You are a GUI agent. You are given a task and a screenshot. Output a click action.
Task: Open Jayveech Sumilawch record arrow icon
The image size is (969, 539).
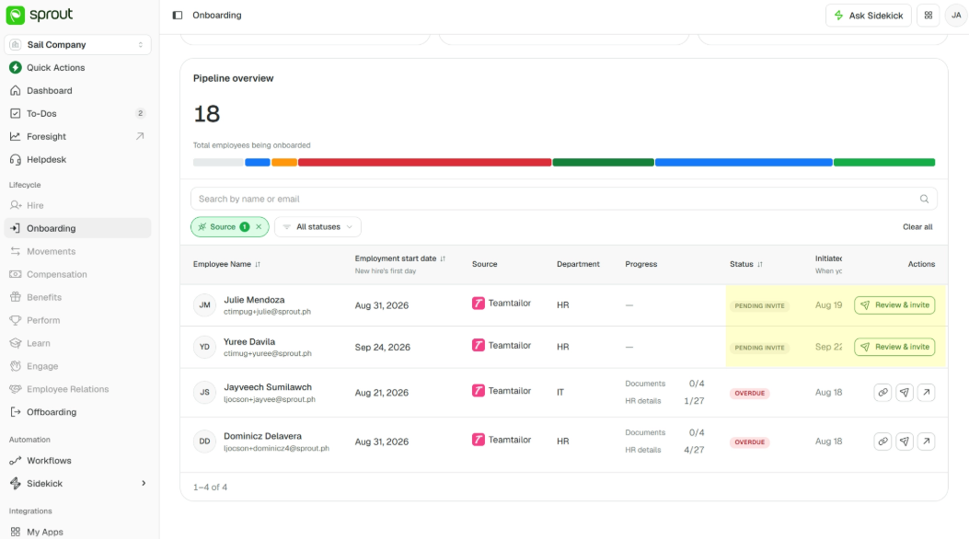tap(926, 392)
